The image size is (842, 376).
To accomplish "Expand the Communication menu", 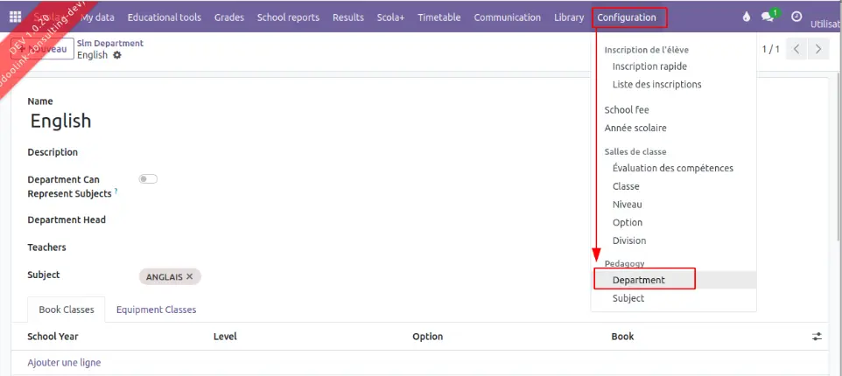I will click(x=507, y=17).
